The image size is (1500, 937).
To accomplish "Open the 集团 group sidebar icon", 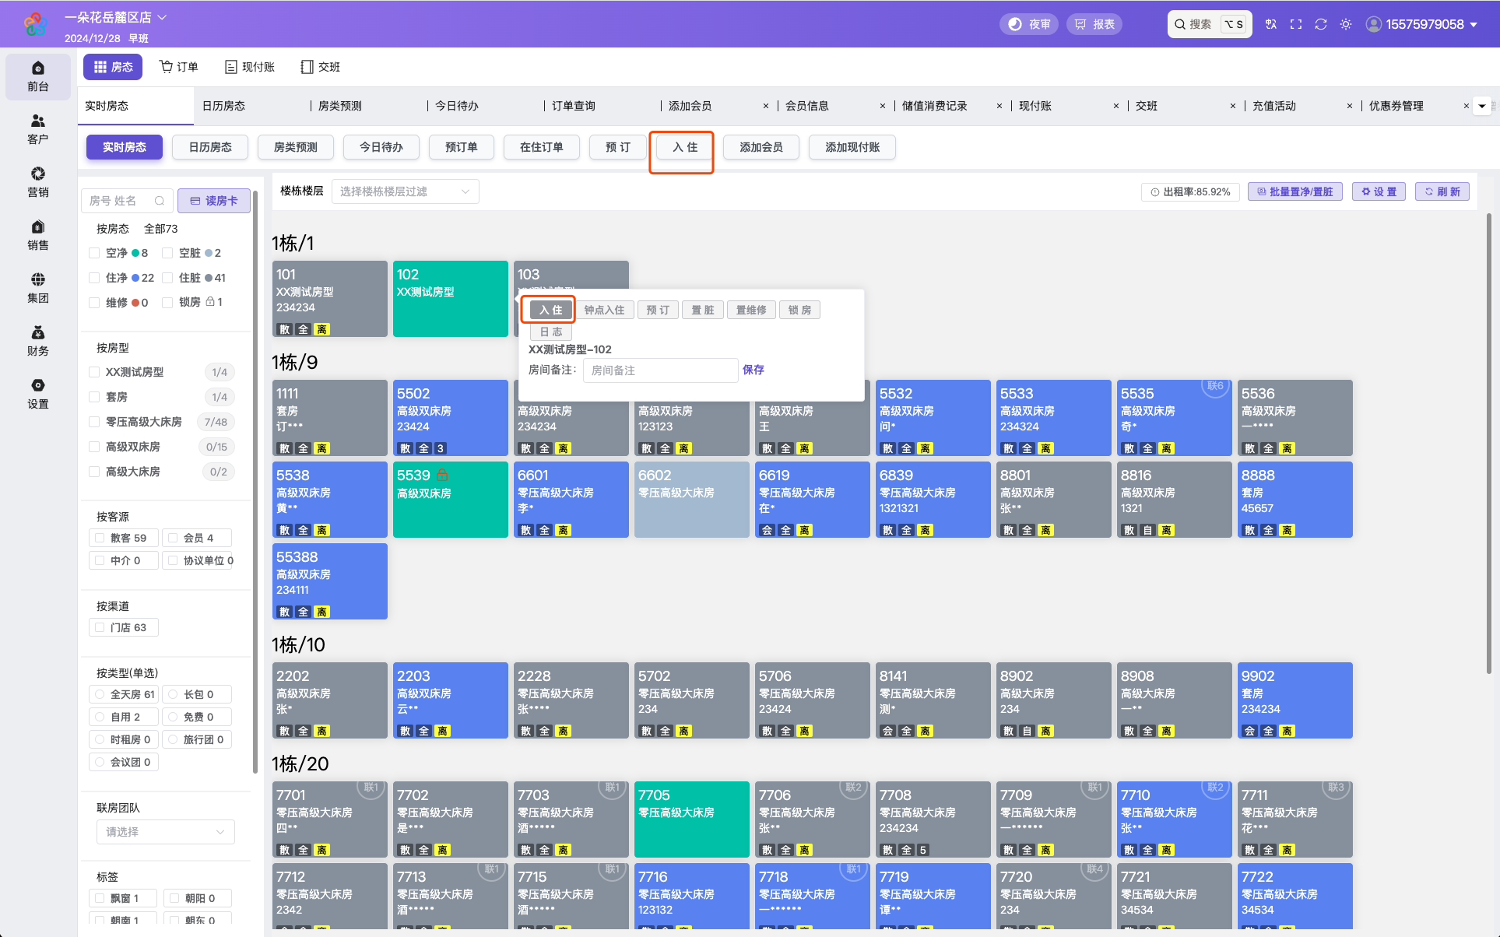I will tap(38, 288).
